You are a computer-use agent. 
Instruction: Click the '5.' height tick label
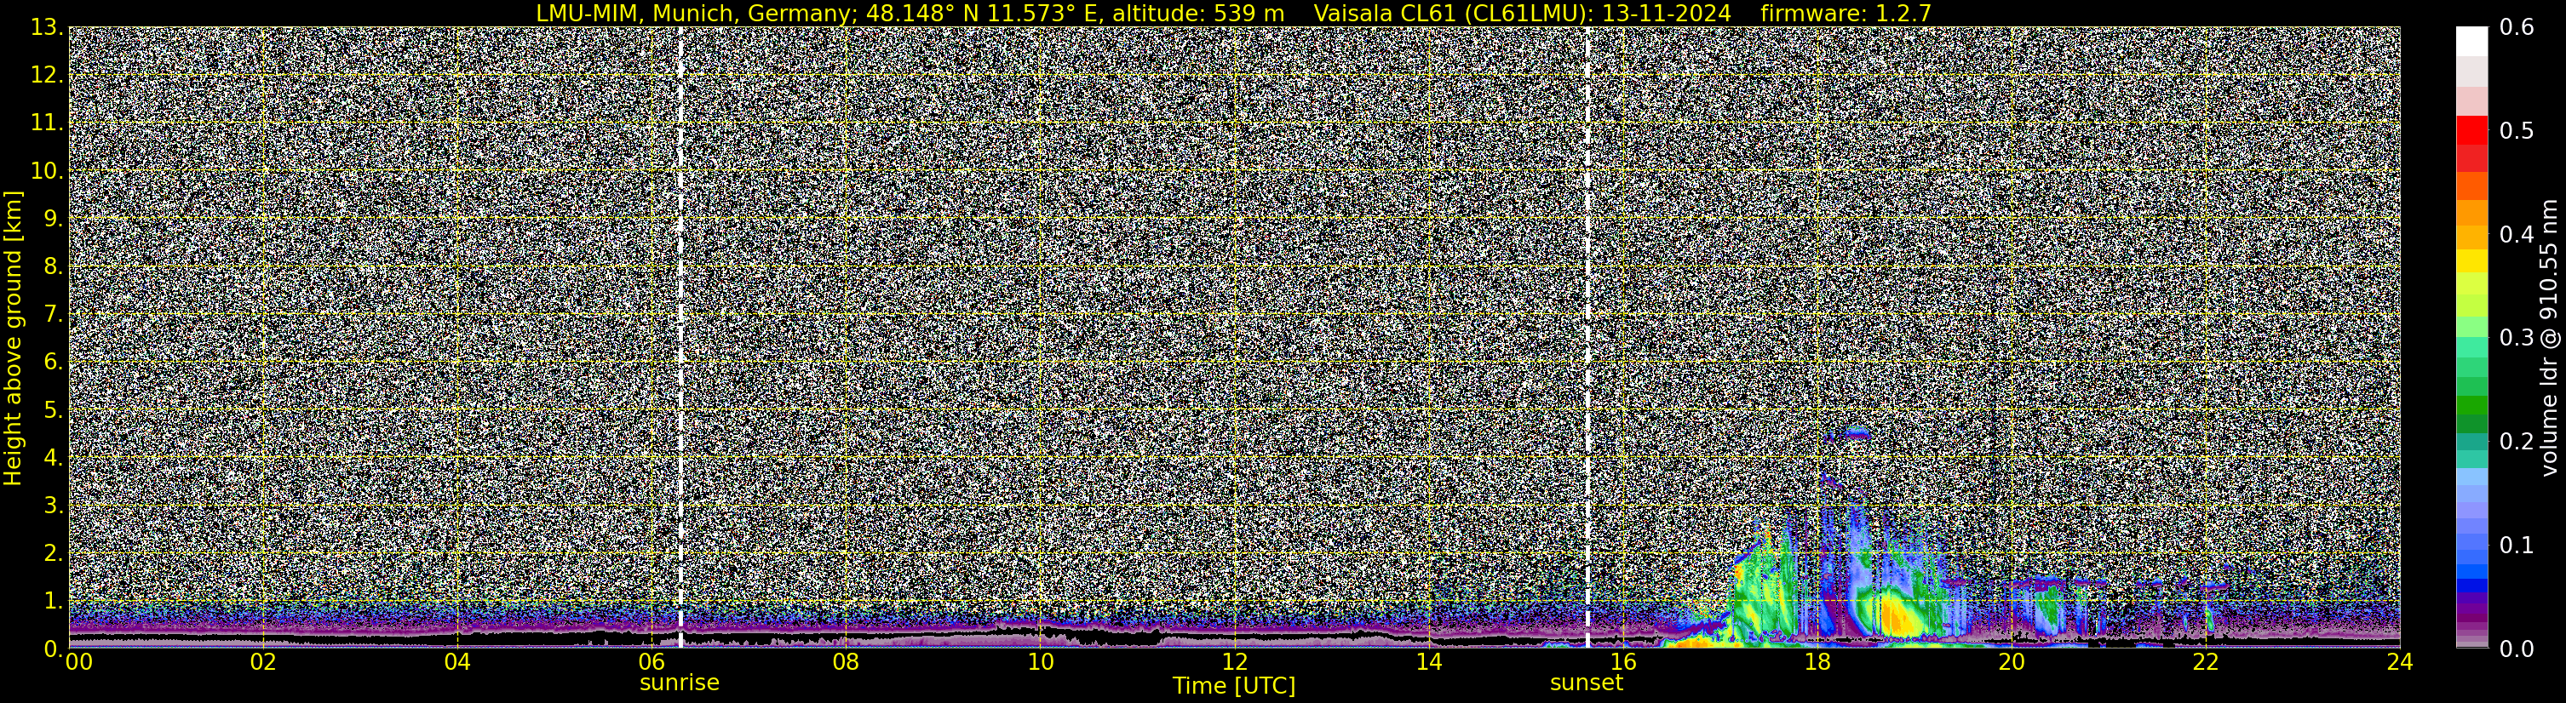tap(54, 410)
